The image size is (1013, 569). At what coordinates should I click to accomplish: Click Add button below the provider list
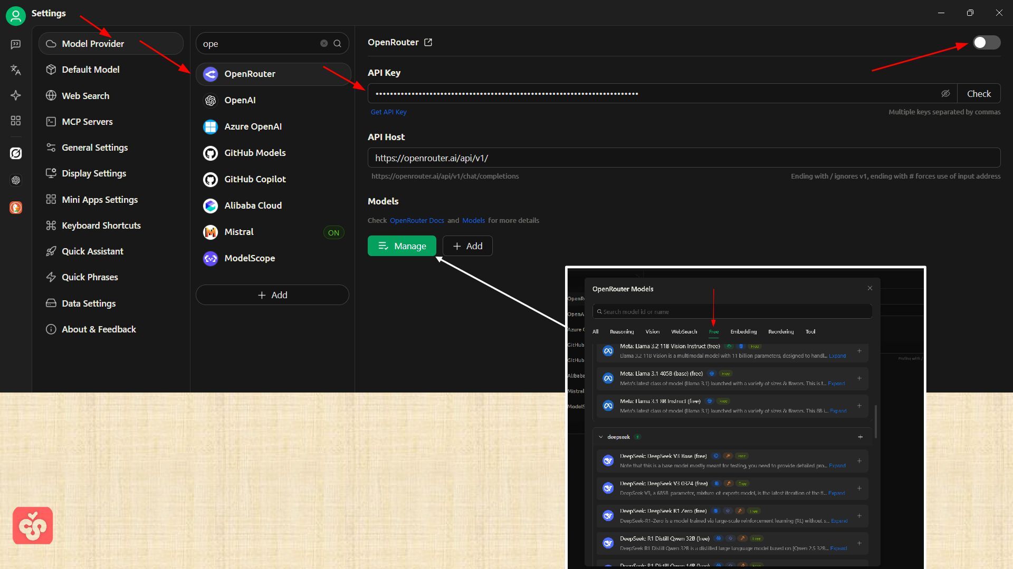[272, 295]
